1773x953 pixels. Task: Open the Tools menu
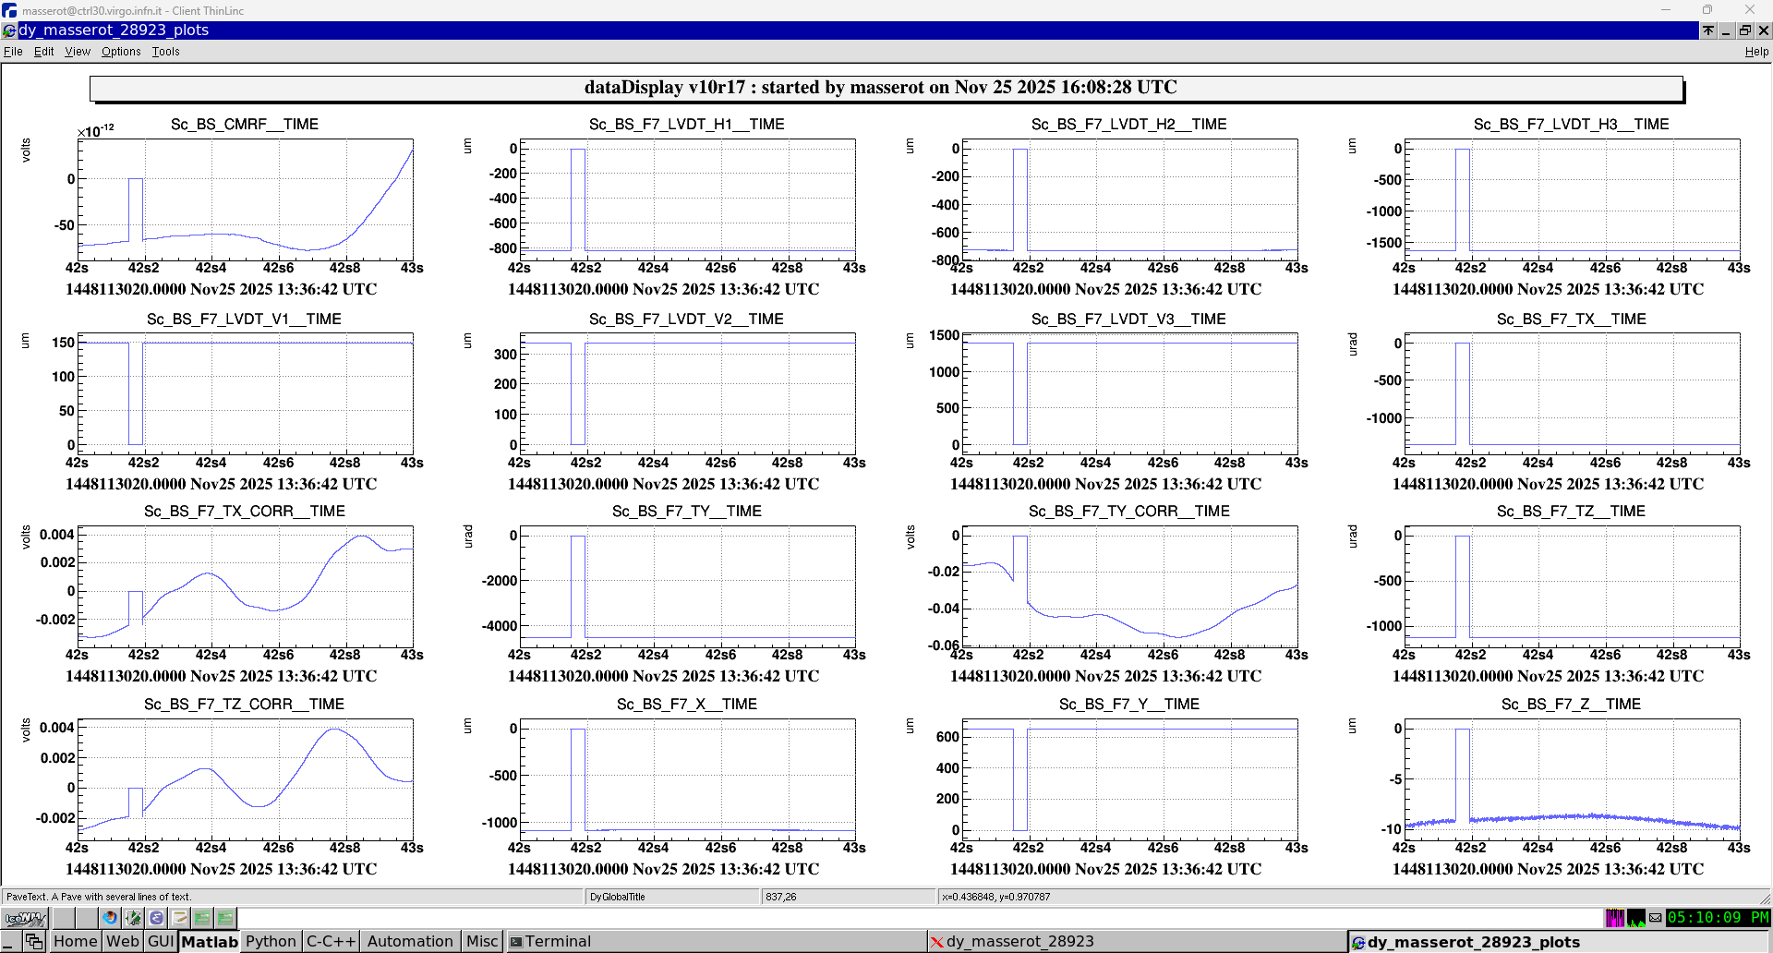pos(165,52)
